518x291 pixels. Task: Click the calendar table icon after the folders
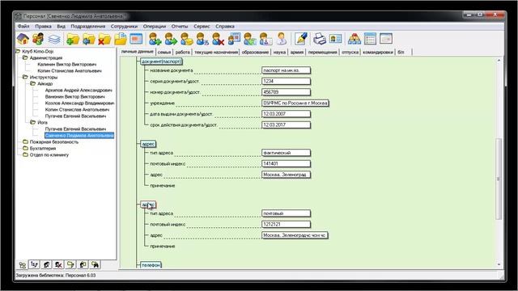[136, 40]
